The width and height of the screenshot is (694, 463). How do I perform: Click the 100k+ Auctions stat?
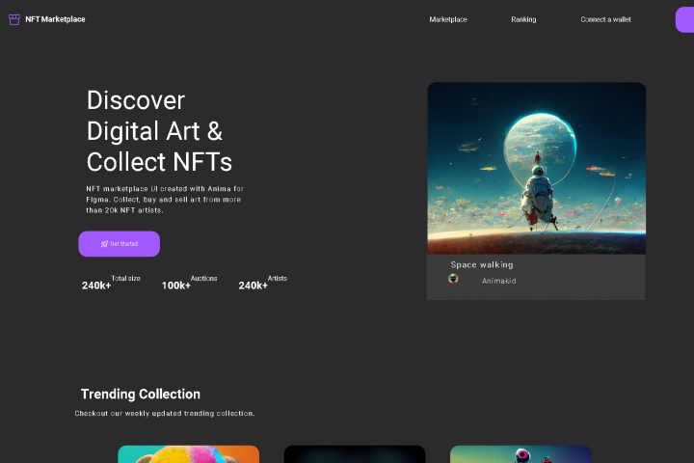pos(190,283)
